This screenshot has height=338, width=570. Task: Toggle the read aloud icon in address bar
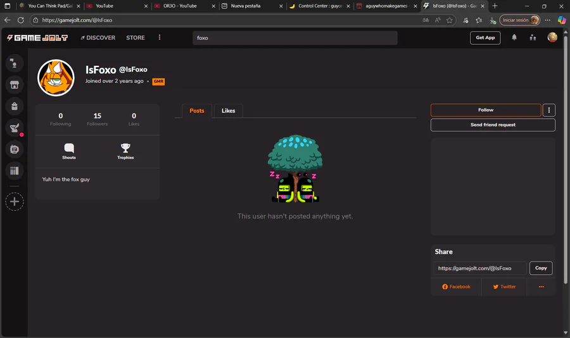[438, 20]
